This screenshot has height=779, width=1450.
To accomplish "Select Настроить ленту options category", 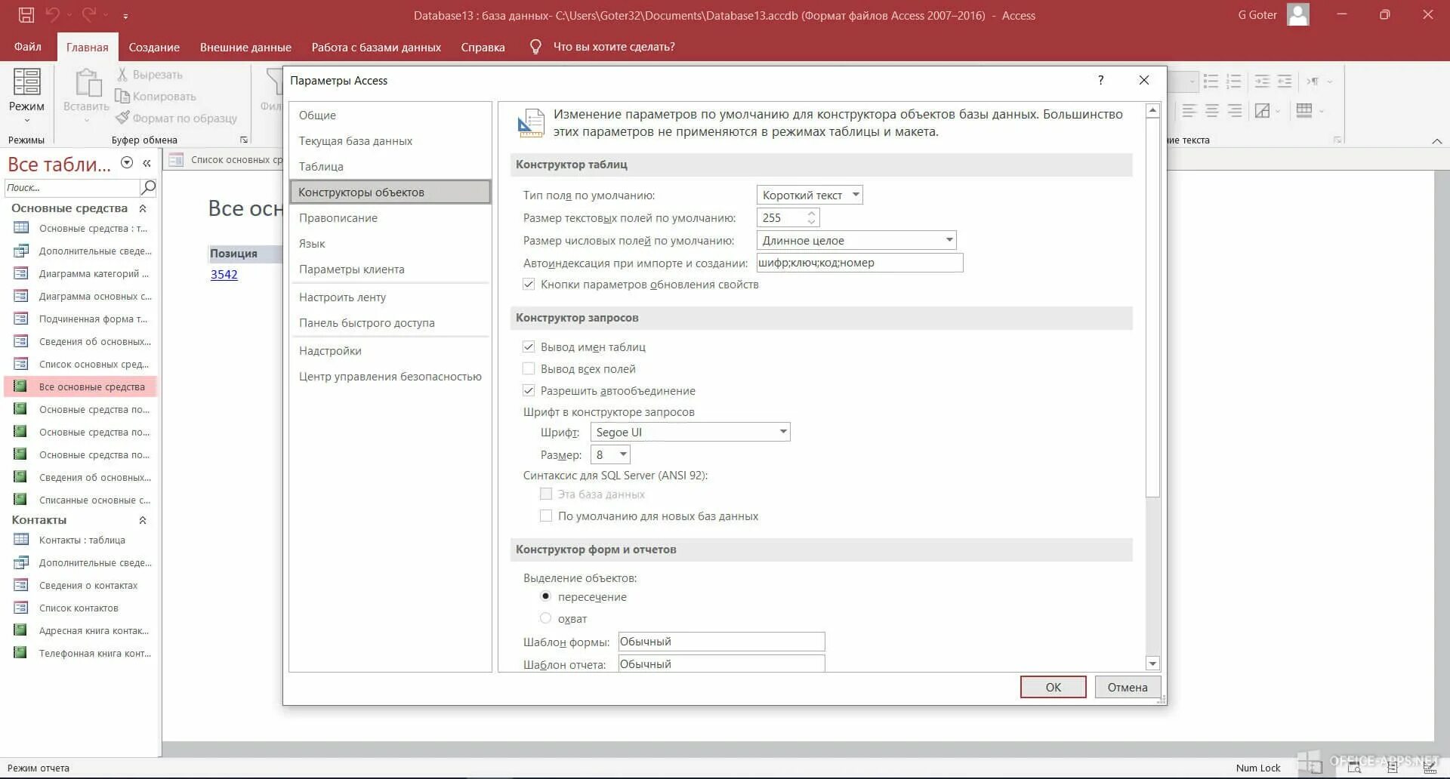I will click(390, 297).
